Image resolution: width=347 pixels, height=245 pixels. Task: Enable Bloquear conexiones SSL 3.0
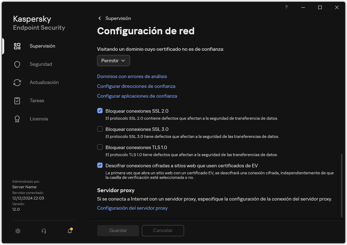pyautogui.click(x=100, y=129)
